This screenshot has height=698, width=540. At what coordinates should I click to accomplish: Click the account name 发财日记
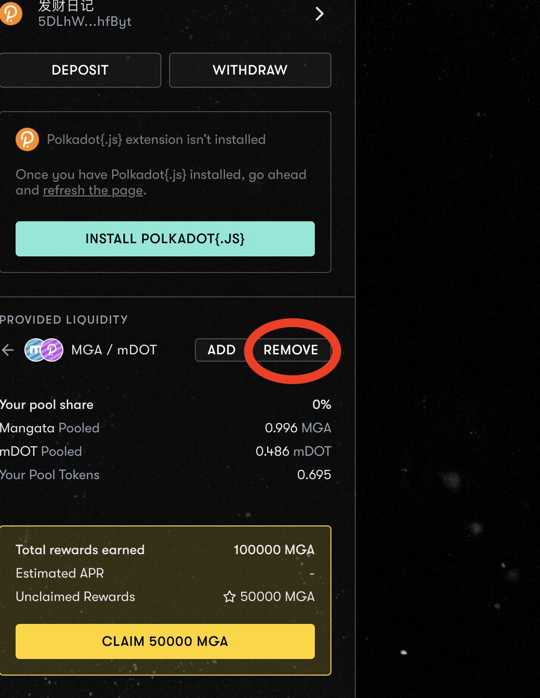(x=66, y=6)
